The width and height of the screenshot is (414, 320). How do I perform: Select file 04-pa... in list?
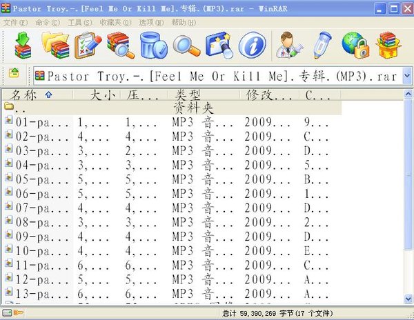[42, 165]
